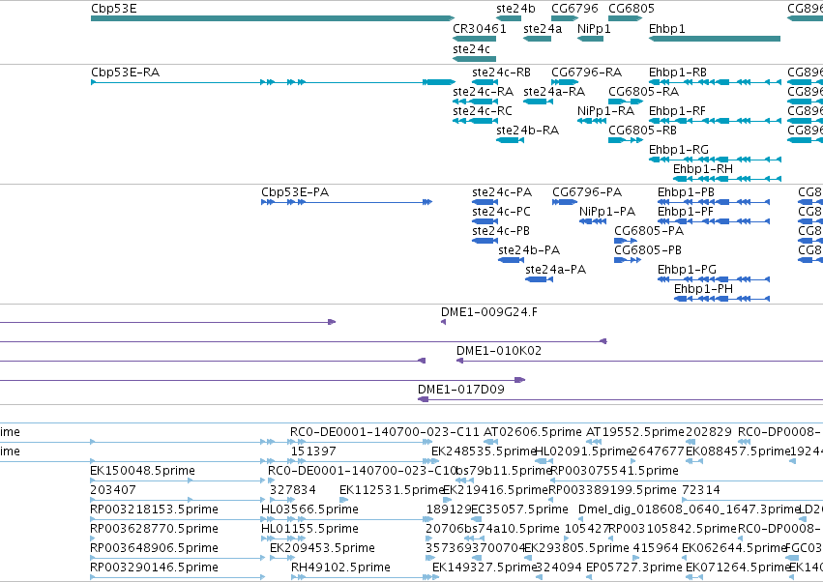Screen dimensions: 823x582
Task: Click the Ehbp1-RF transcript label
Action: 677,111
